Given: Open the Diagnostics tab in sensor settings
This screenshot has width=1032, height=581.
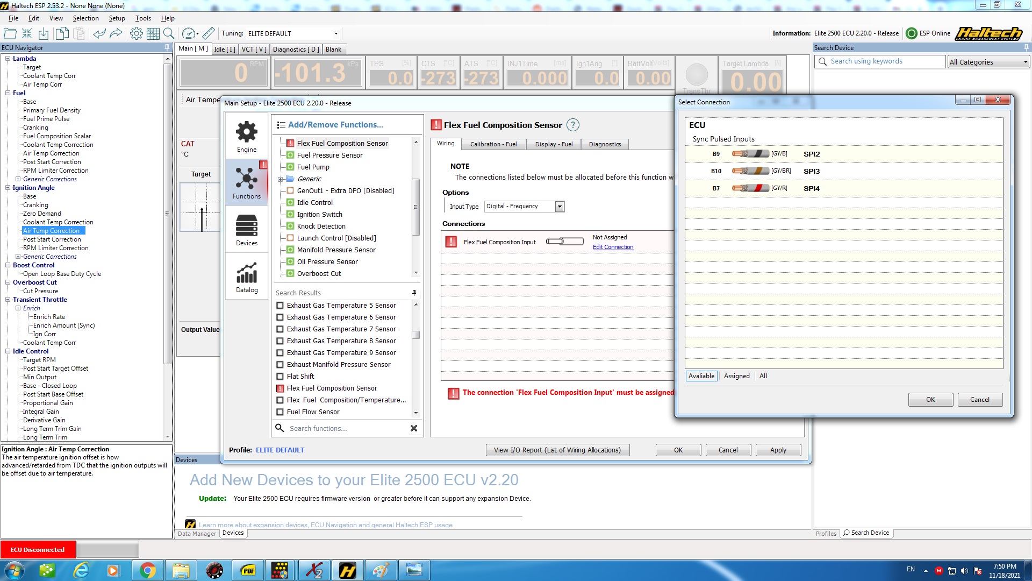Looking at the screenshot, I should coord(605,144).
